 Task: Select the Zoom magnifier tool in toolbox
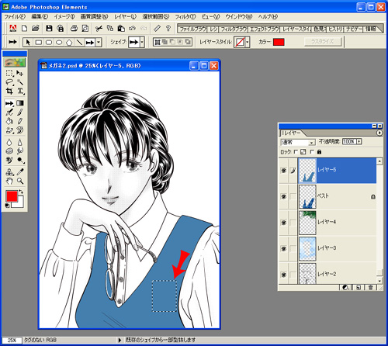20,181
